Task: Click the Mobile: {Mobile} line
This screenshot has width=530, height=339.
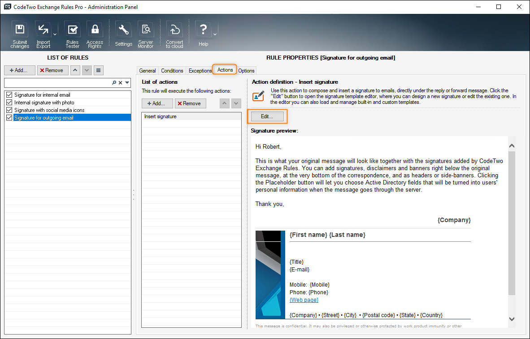Action: 310,285
